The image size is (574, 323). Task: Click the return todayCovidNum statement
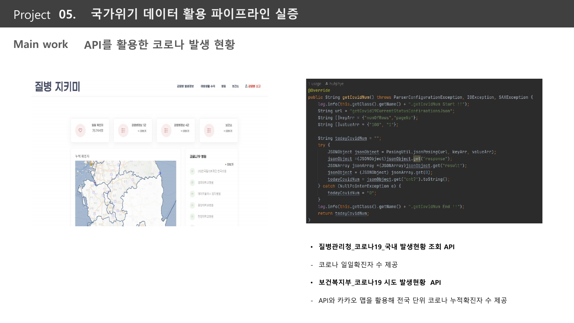pos(344,213)
